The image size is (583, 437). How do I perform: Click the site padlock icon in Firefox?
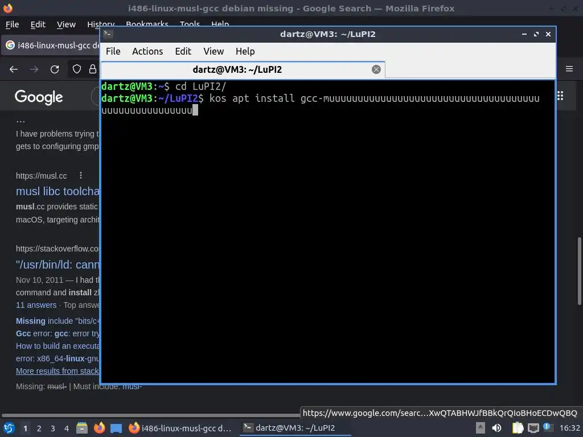[x=93, y=69]
